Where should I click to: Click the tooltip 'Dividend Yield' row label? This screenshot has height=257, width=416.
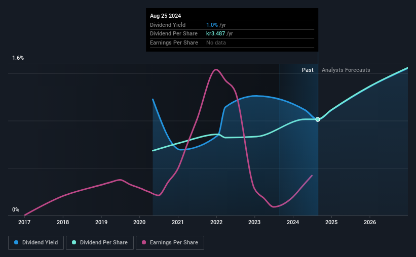pos(168,25)
